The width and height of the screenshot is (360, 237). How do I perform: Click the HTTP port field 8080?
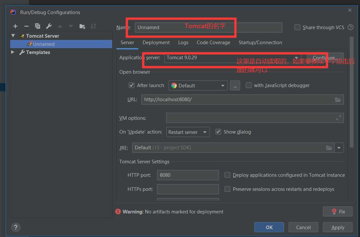pyautogui.click(x=188, y=175)
